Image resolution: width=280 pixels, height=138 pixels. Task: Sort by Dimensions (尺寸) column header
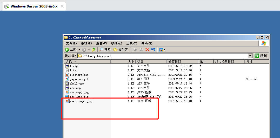click(257, 62)
